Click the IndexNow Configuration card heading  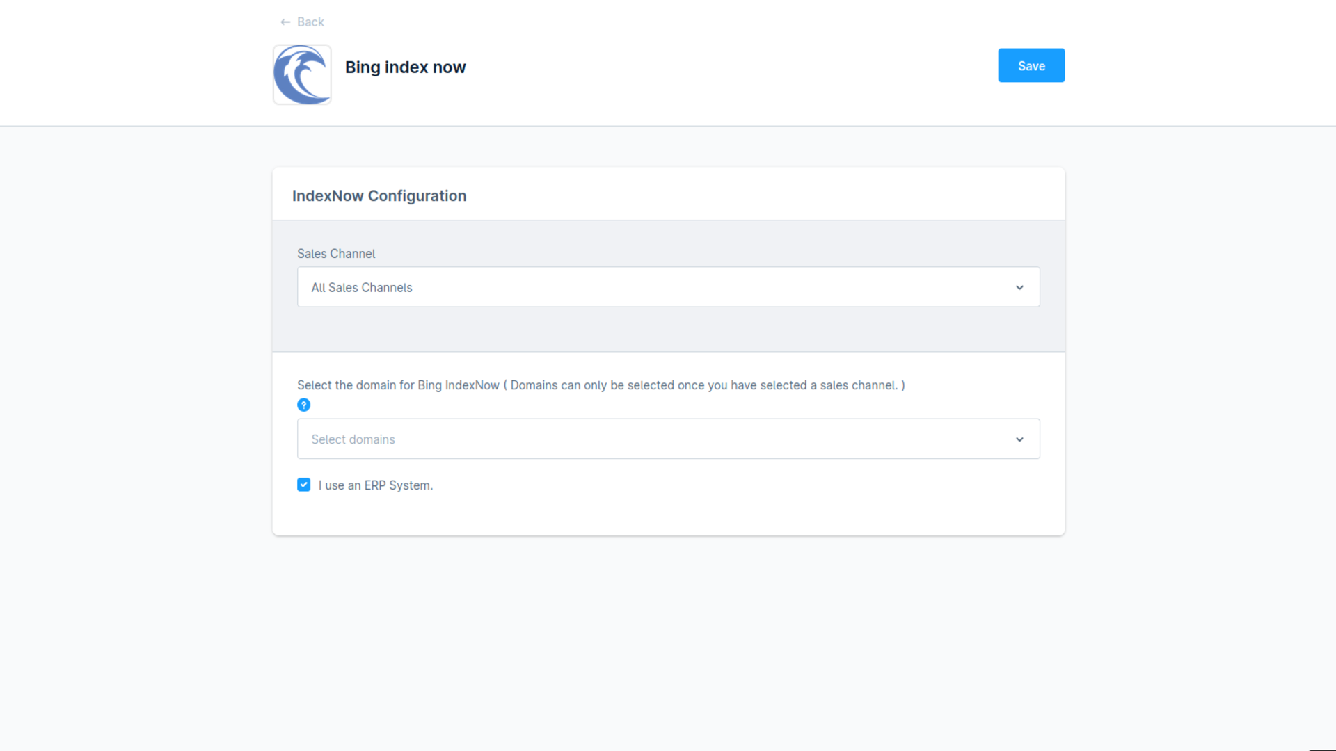pos(379,196)
